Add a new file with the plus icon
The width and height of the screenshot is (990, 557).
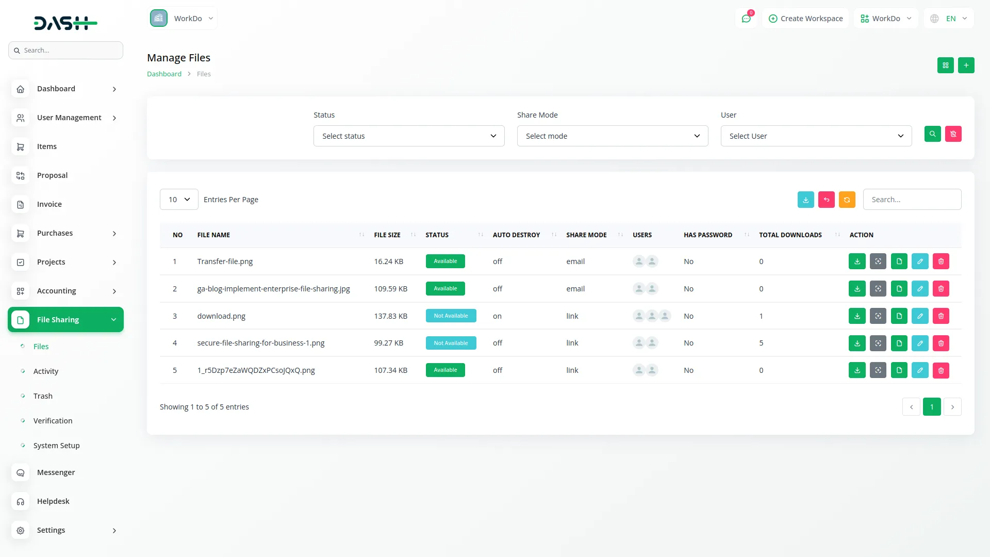click(x=966, y=65)
